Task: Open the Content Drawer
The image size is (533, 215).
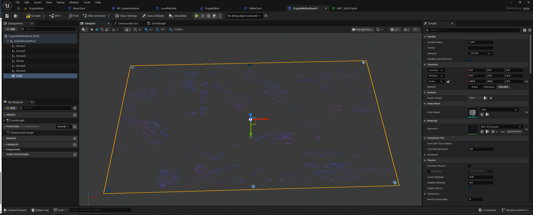Action: click(15, 210)
